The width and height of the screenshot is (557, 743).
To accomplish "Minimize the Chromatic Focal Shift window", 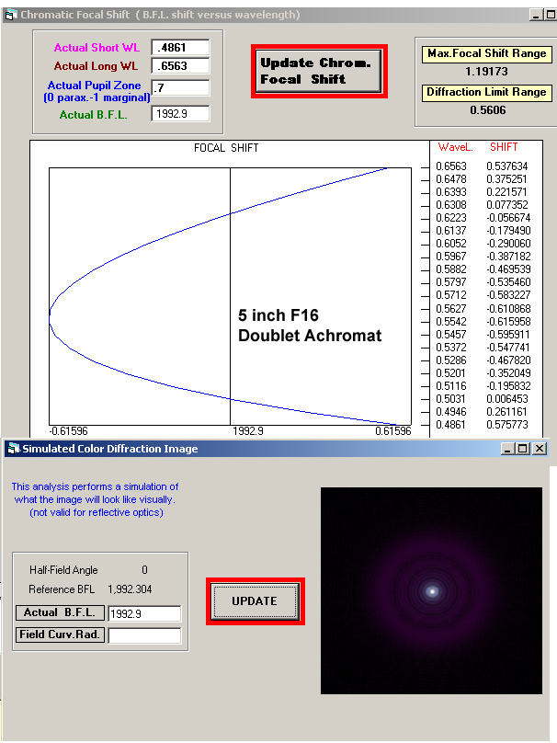I will coord(536,15).
